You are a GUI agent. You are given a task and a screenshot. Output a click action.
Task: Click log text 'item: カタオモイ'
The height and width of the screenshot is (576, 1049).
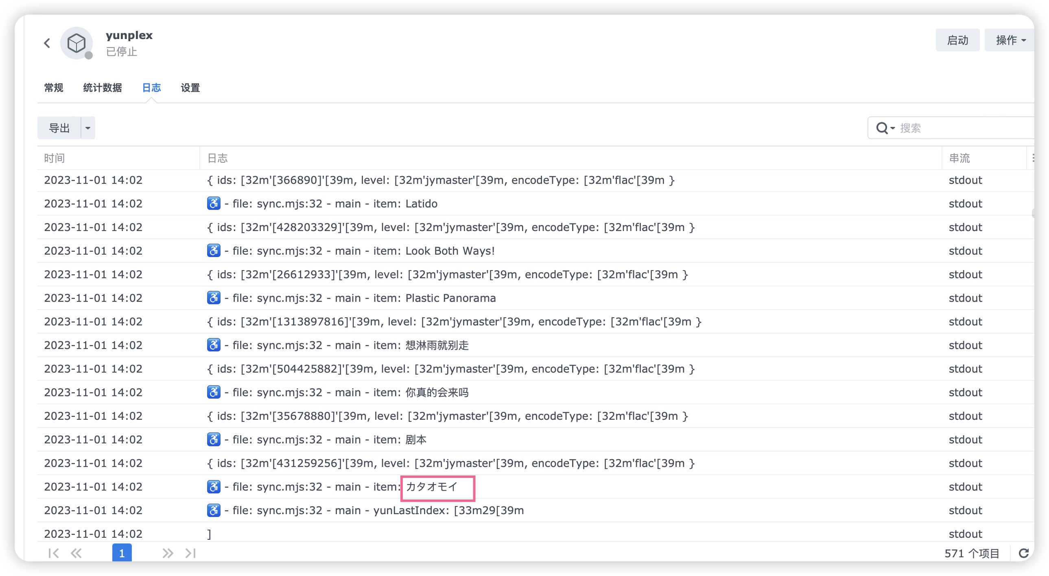[x=415, y=487]
